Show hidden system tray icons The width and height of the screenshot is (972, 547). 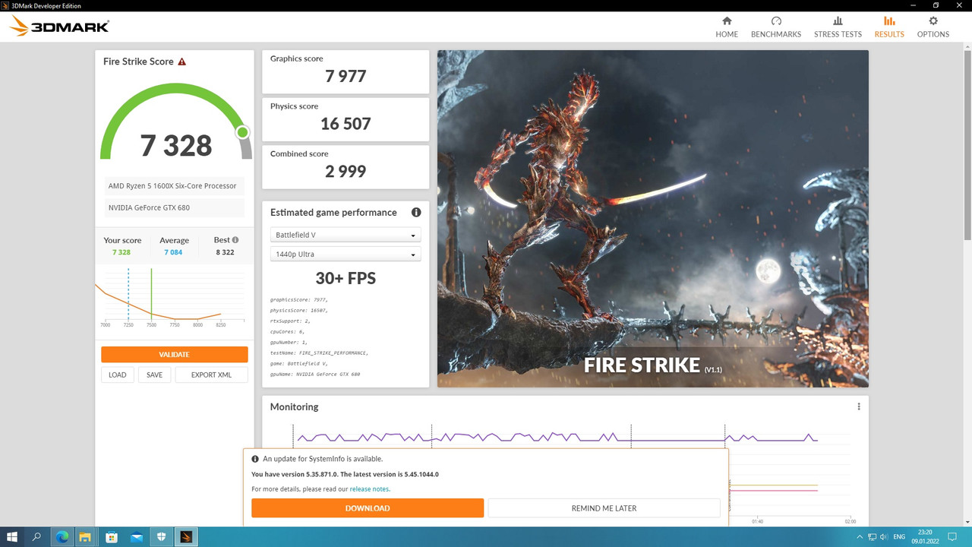(859, 537)
